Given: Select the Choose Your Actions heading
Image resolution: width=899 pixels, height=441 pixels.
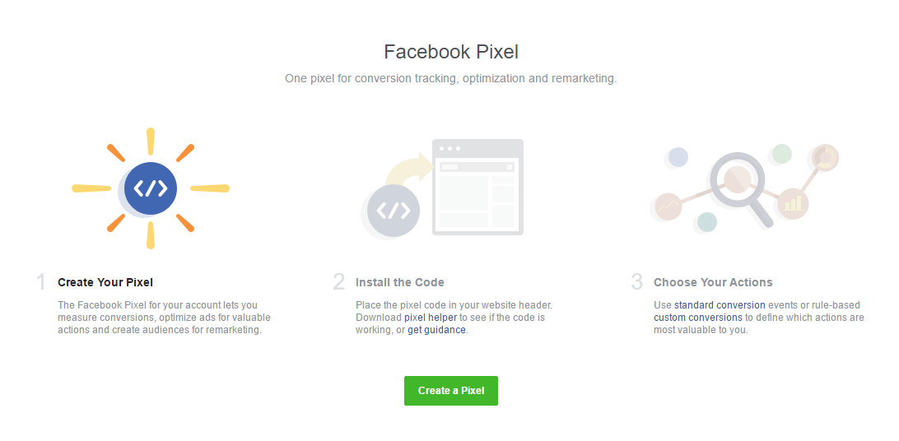Looking at the screenshot, I should [x=713, y=282].
